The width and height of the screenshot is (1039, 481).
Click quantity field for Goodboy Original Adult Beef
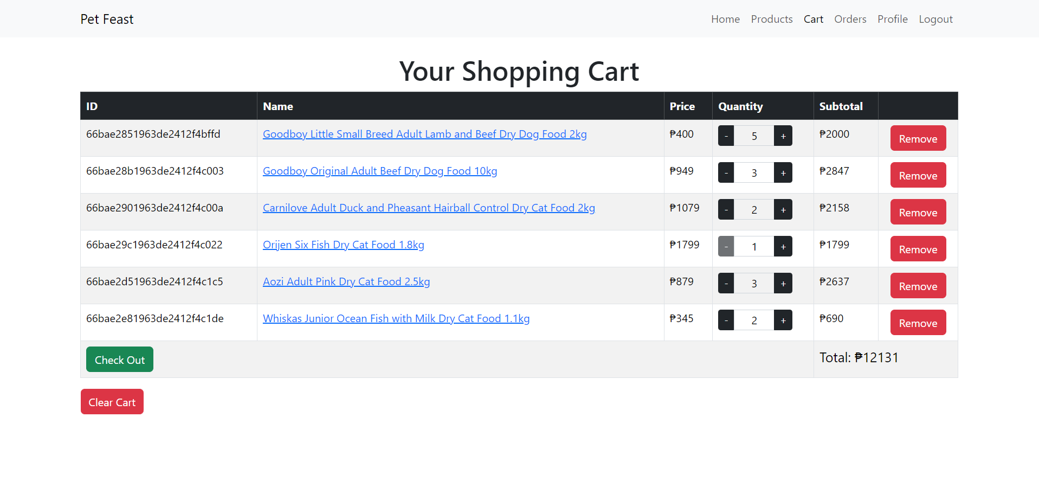(x=754, y=172)
